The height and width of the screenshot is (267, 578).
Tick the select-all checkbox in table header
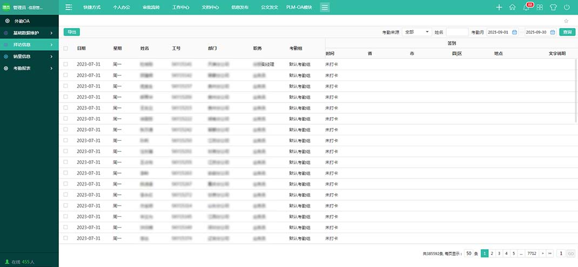click(x=66, y=49)
